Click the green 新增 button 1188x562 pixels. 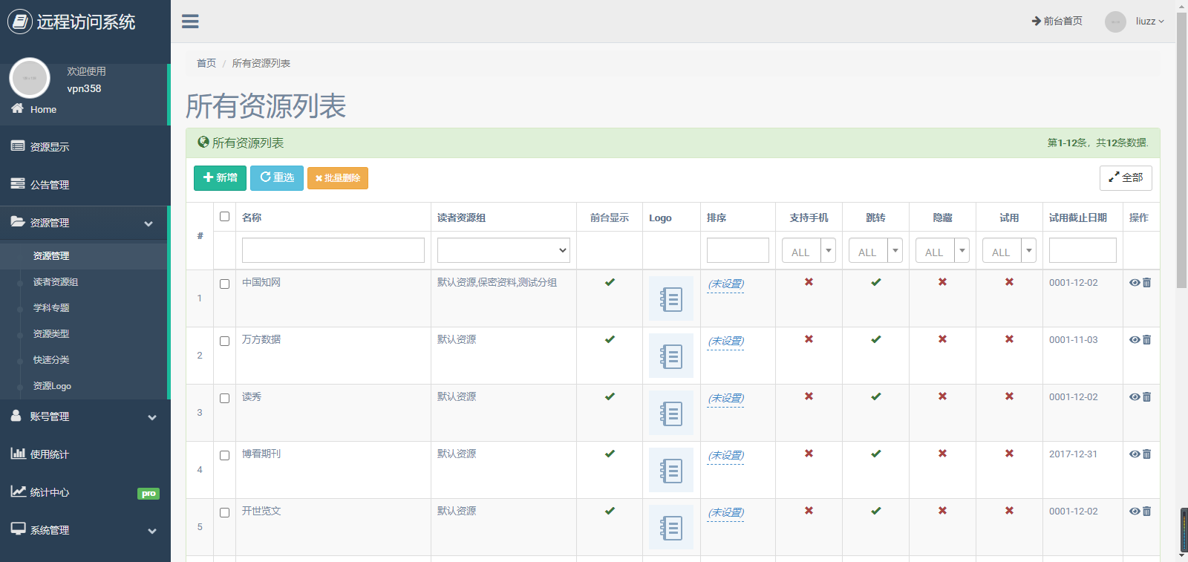pos(220,178)
